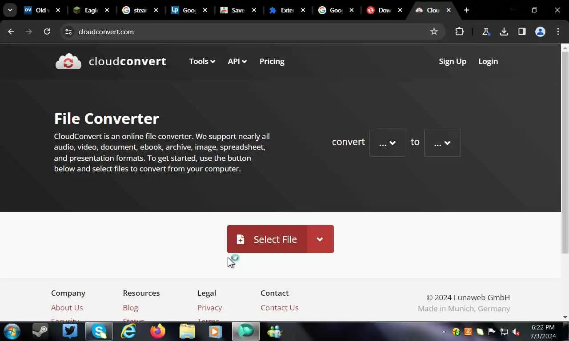Expand the API dropdown menu
The width and height of the screenshot is (569, 341).
click(237, 61)
